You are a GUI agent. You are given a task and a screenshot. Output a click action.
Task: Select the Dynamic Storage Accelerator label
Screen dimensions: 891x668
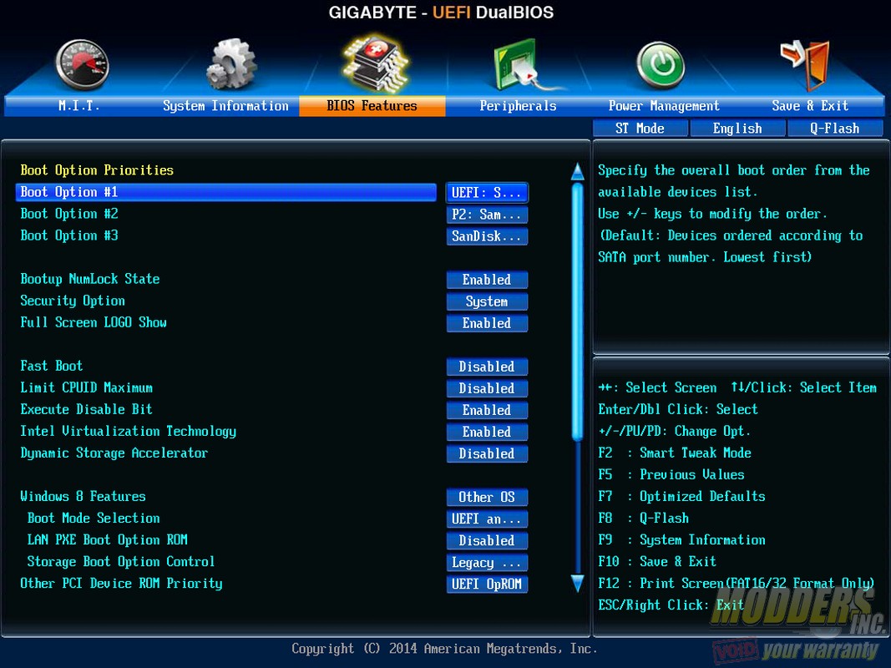[114, 453]
